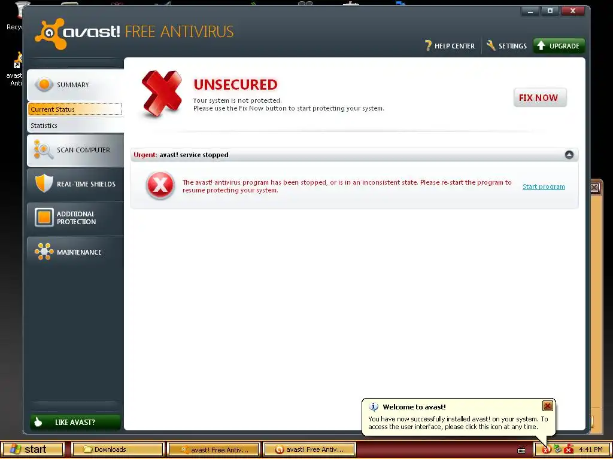Click the 'avast! service stopped' urgent header text
The height and width of the screenshot is (459, 613).
pyautogui.click(x=194, y=155)
